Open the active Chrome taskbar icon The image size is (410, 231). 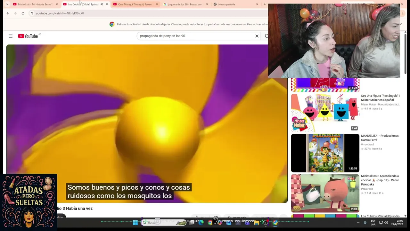coord(275,222)
